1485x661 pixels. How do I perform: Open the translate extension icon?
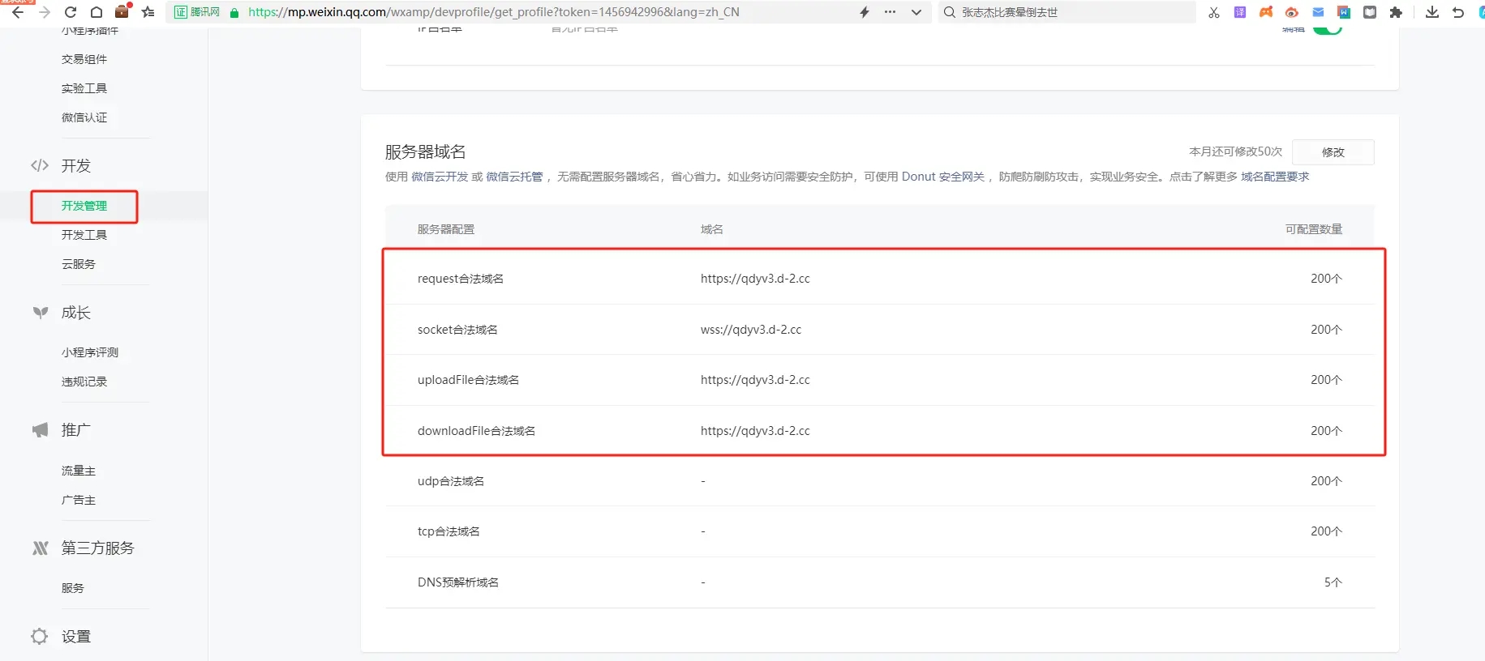coord(1239,12)
